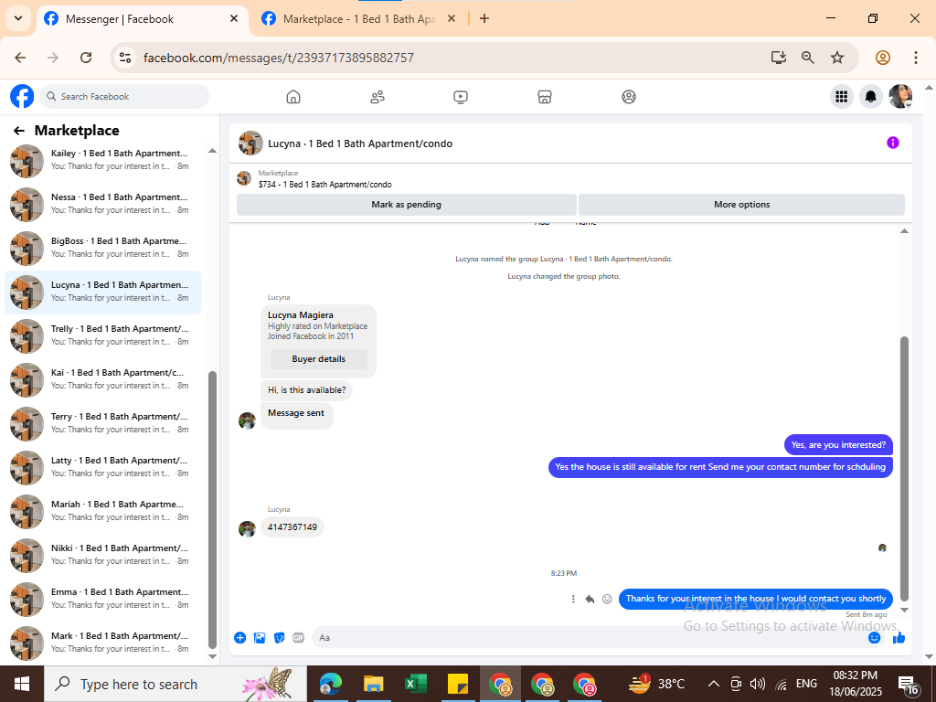Open Emma conversation
Image resolution: width=936 pixels, height=702 pixels.
(102, 599)
